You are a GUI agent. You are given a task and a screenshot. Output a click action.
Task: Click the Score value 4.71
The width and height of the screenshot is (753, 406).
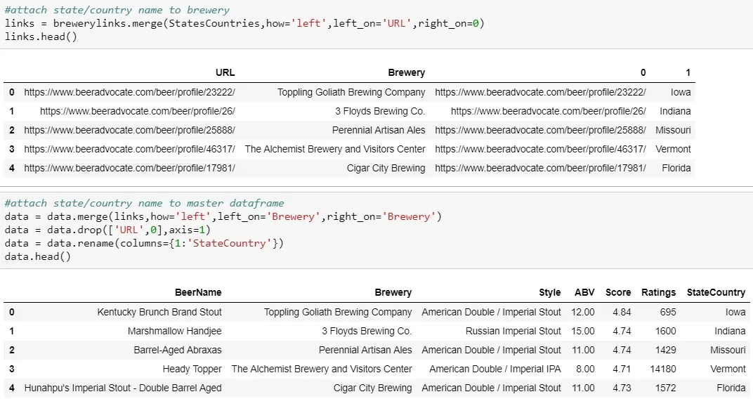pyautogui.click(x=622, y=369)
